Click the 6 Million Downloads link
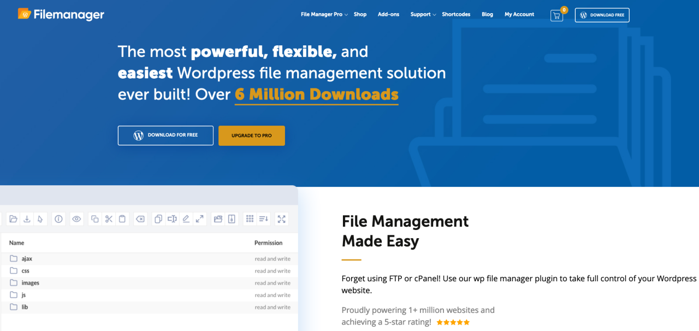The width and height of the screenshot is (699, 331). [316, 94]
